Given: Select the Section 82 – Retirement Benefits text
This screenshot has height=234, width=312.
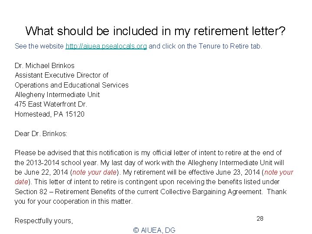Looking at the screenshot, I should (x=71, y=192).
